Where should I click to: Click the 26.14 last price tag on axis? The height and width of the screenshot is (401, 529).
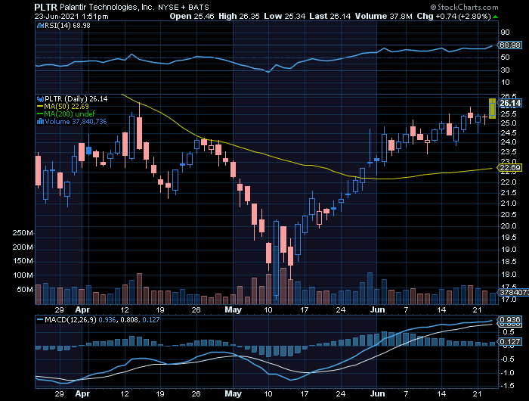pyautogui.click(x=510, y=104)
